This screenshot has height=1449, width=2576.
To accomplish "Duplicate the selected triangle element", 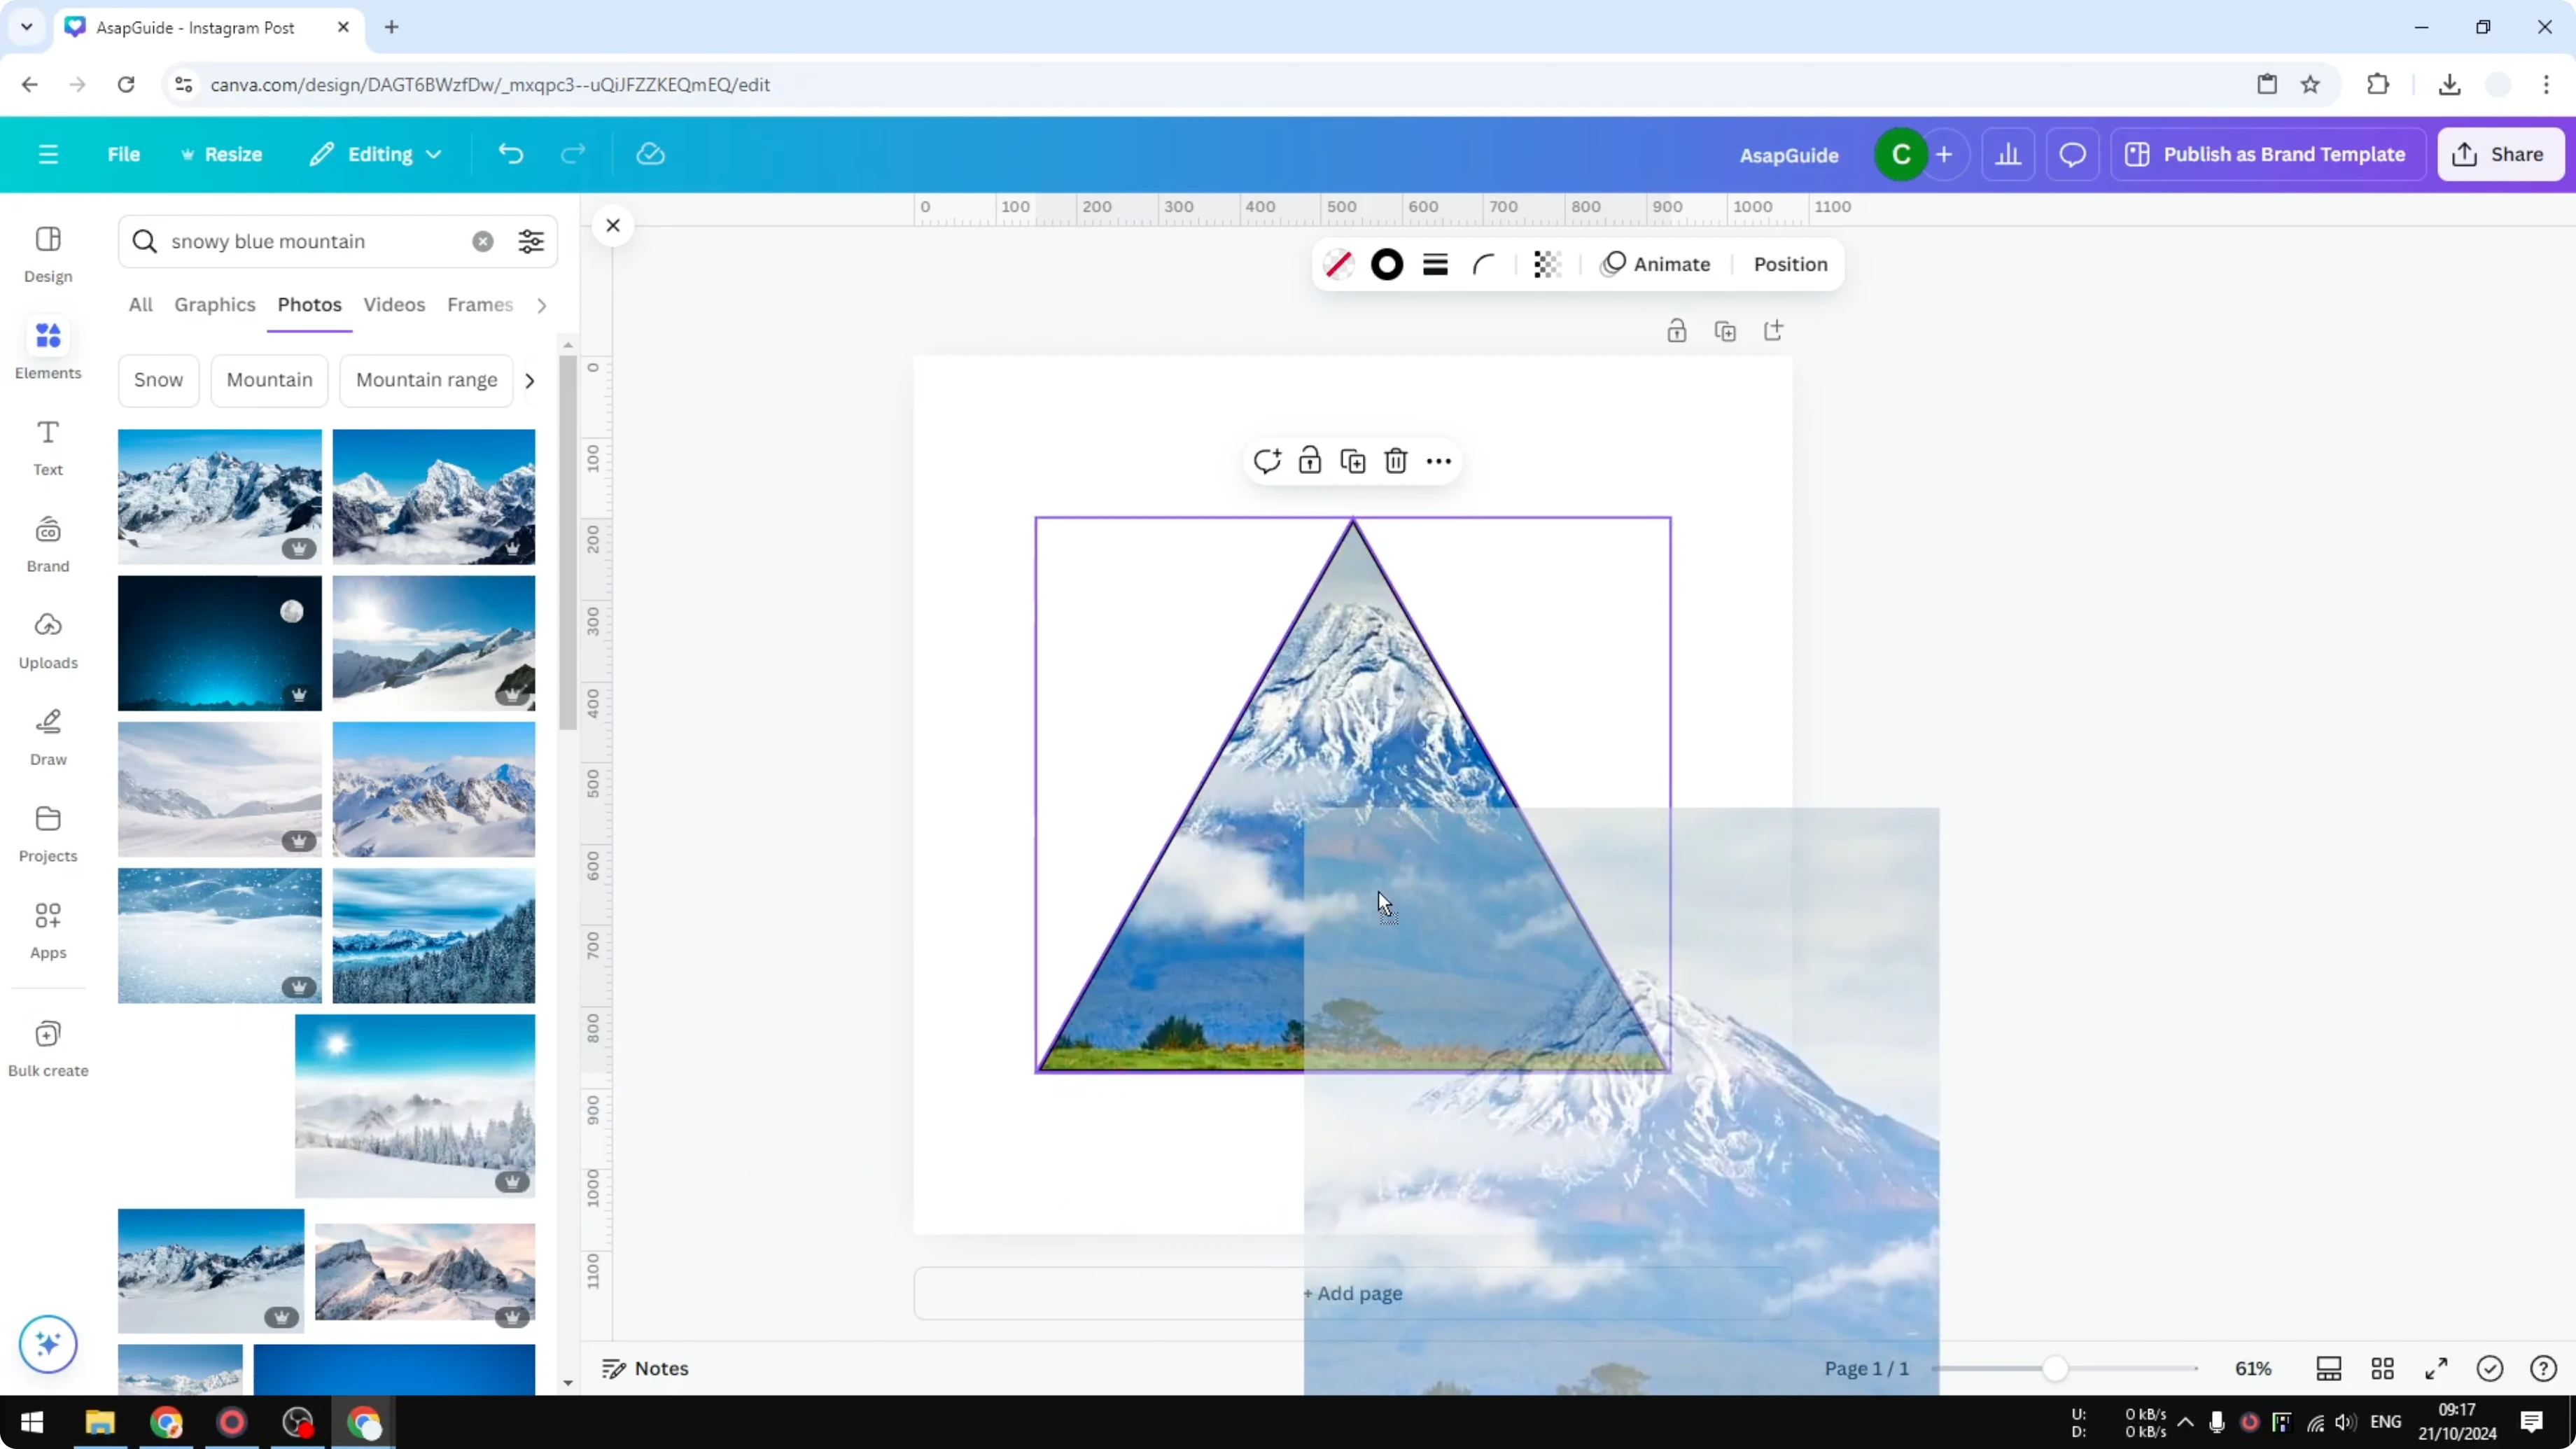I will [1352, 460].
